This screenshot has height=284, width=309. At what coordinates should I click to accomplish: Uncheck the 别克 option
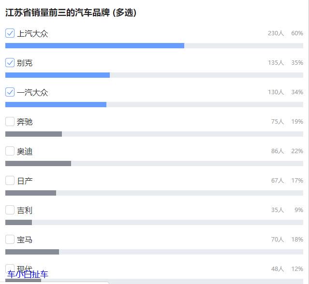(10, 63)
